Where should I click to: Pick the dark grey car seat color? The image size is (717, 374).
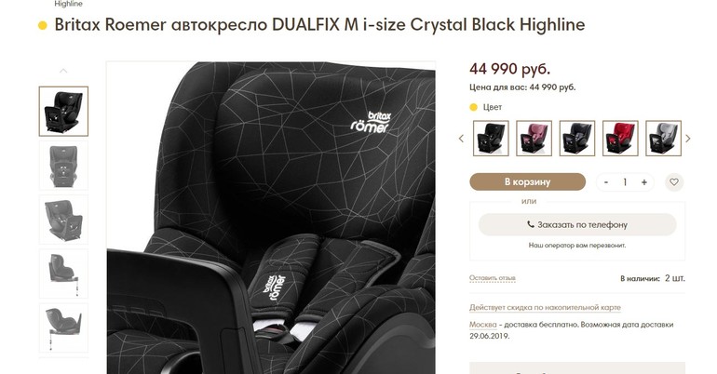577,139
